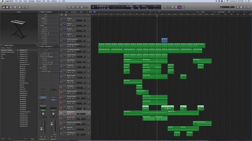This screenshot has width=252, height=141.
Task: Click left channel strip volume fader
Action: (41, 128)
